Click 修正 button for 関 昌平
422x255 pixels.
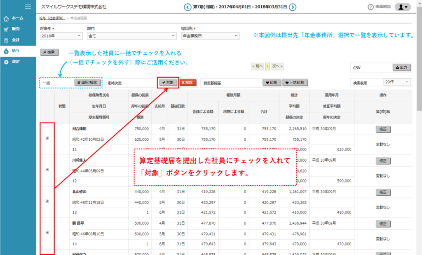(383, 224)
